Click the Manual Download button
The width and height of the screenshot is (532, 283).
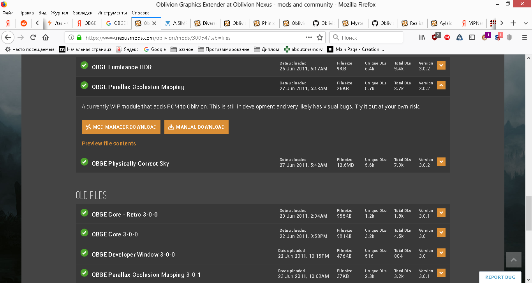pyautogui.click(x=196, y=127)
